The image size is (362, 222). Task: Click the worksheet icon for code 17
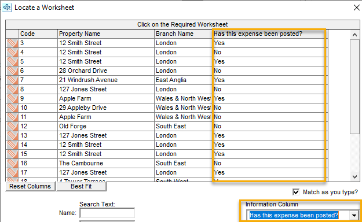[x=12, y=172]
